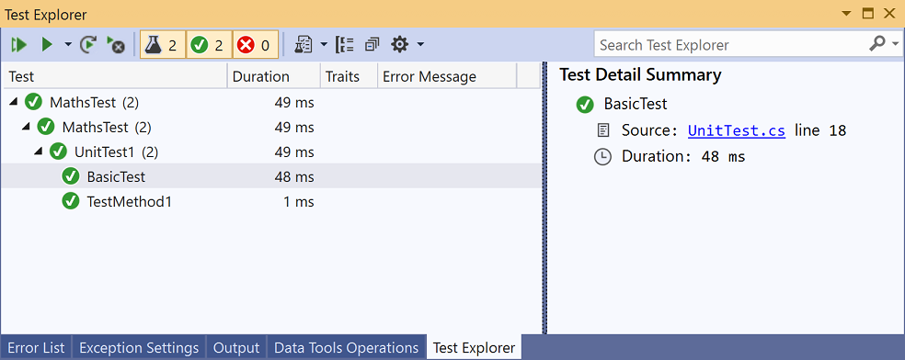The width and height of the screenshot is (905, 360).
Task: Switch to the Output tab
Action: coord(236,348)
